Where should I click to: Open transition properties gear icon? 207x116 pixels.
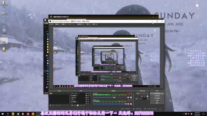point(147,96)
